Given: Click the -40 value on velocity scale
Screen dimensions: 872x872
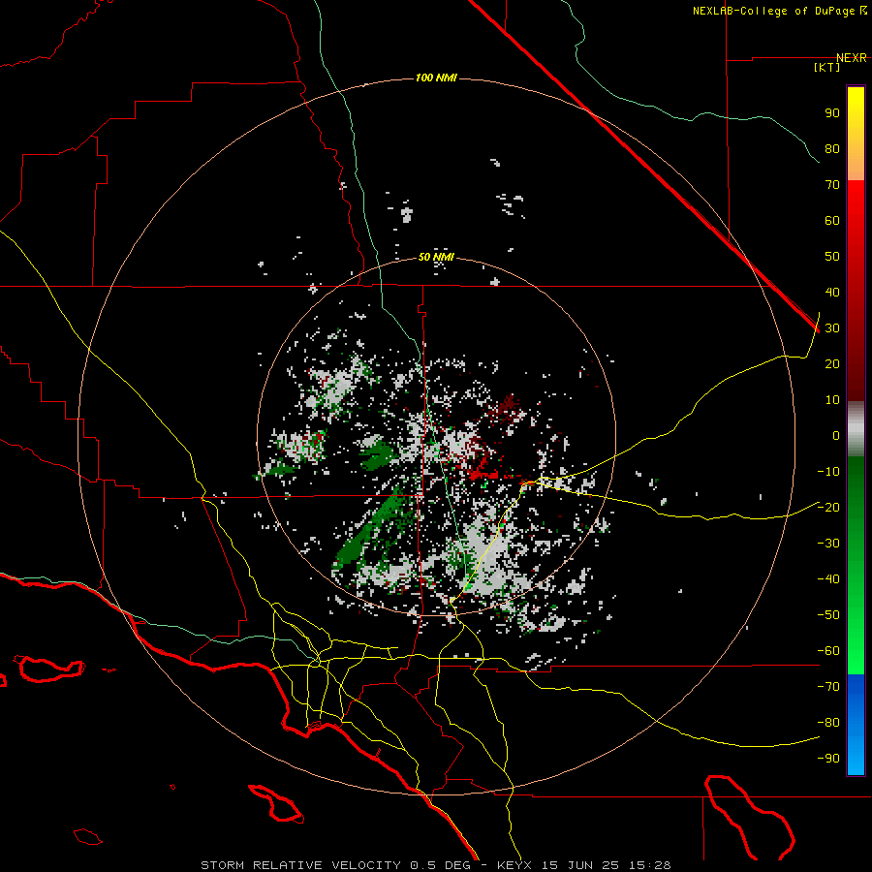Looking at the screenshot, I should 828,579.
